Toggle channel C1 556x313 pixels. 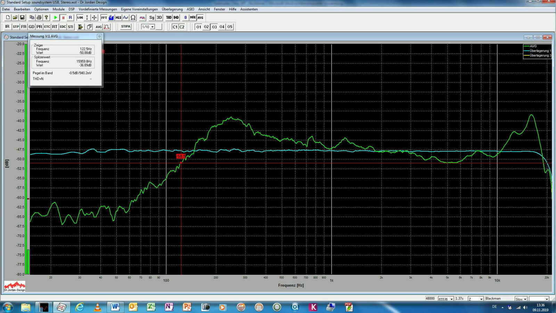pyautogui.click(x=175, y=27)
